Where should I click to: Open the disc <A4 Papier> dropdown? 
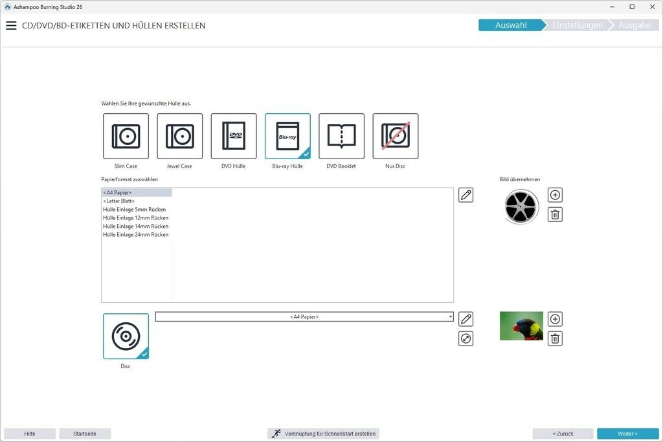[304, 317]
